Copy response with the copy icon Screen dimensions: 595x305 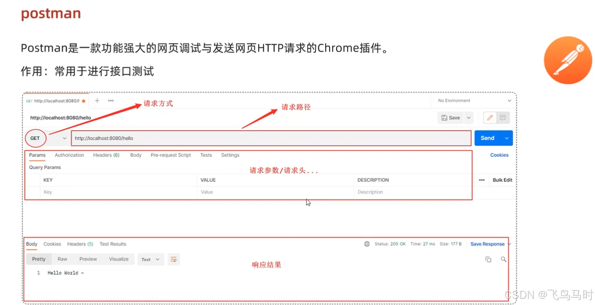[488, 259]
